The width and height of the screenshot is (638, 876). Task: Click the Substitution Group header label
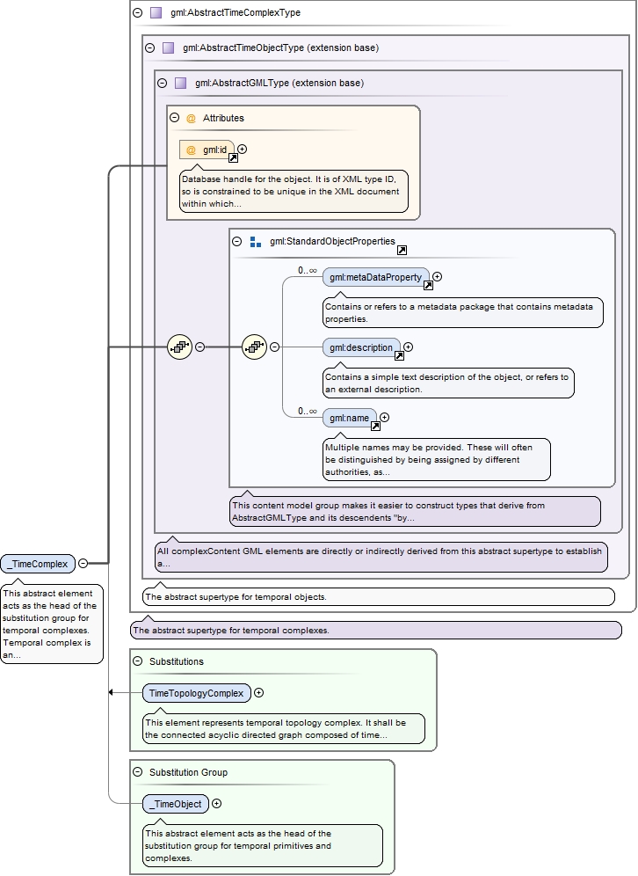(x=188, y=772)
